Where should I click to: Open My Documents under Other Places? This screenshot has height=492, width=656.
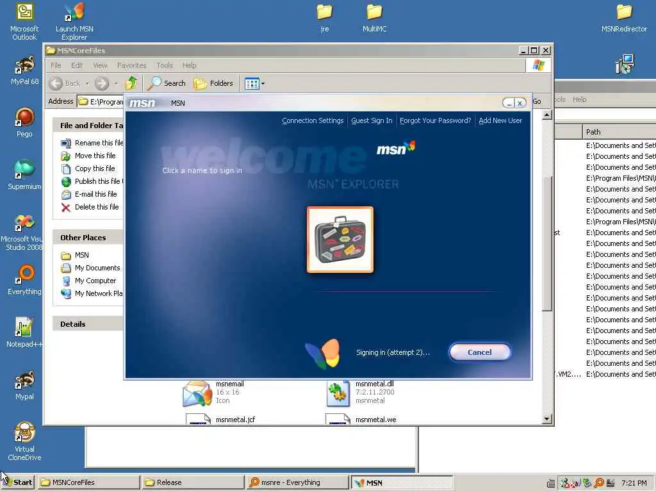click(90, 268)
